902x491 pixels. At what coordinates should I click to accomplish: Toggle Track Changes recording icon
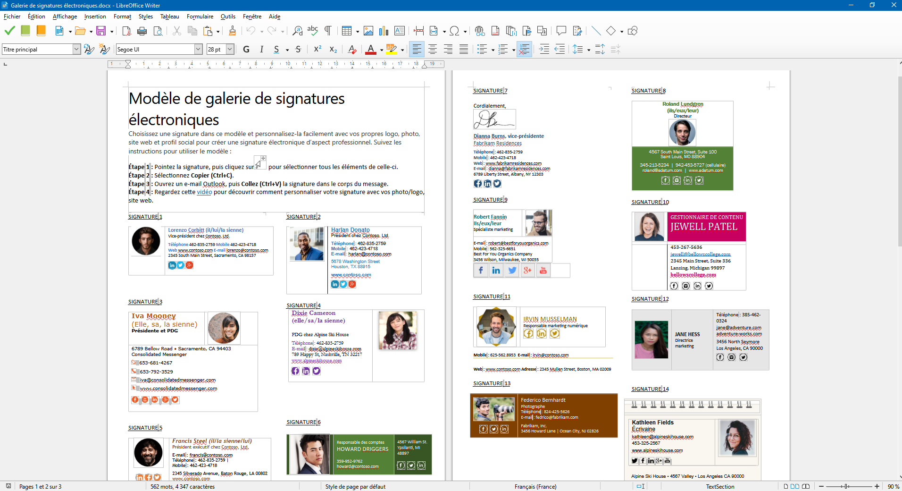click(577, 31)
